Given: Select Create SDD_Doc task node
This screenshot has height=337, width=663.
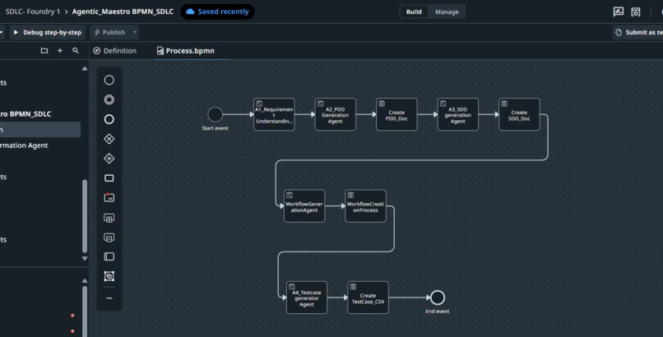Looking at the screenshot, I should pos(519,114).
